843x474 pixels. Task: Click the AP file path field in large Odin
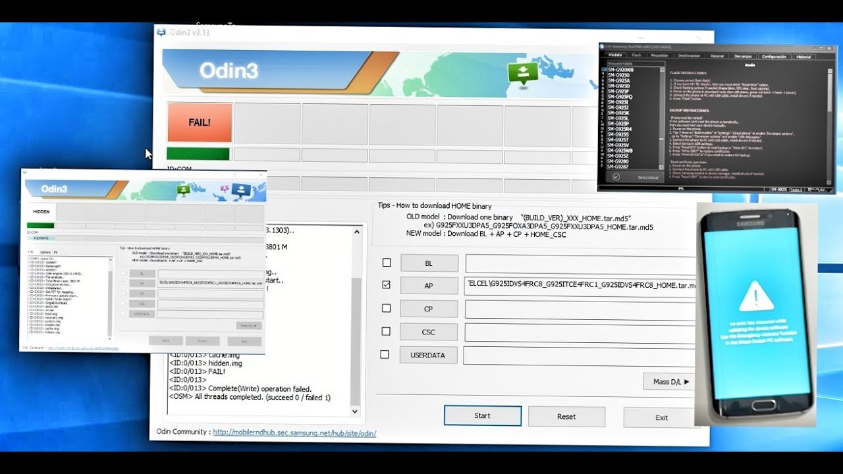pyautogui.click(x=580, y=286)
